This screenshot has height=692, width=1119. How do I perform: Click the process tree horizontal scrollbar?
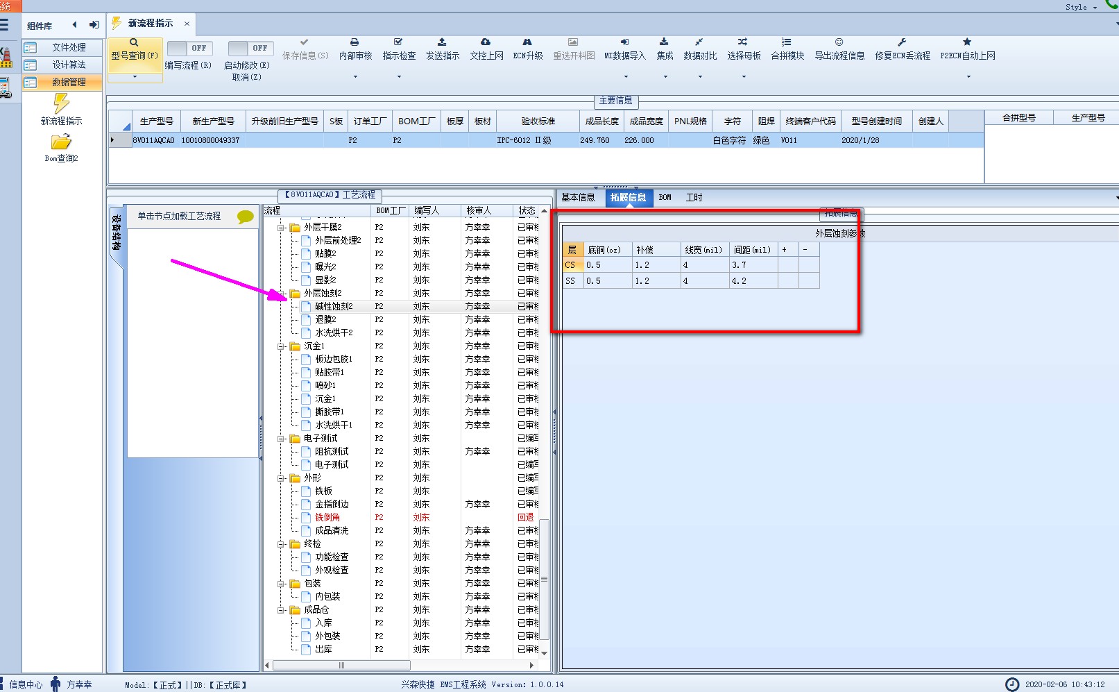pyautogui.click(x=342, y=665)
